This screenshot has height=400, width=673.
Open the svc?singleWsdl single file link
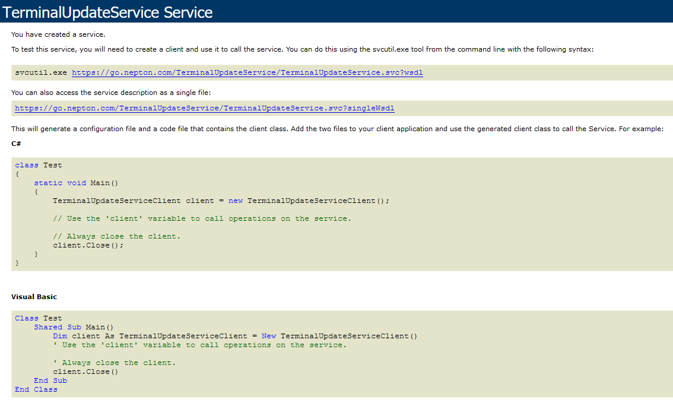(x=205, y=108)
